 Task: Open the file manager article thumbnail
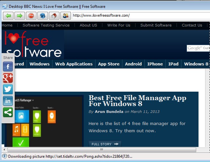point(44,121)
